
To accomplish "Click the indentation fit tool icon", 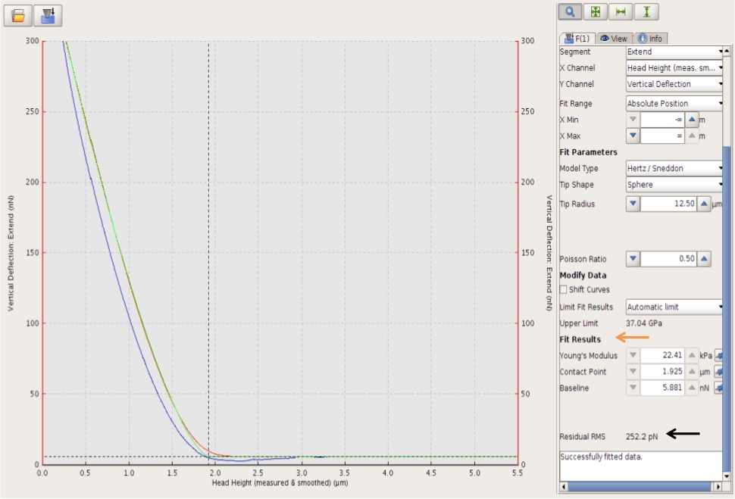I will [x=48, y=15].
